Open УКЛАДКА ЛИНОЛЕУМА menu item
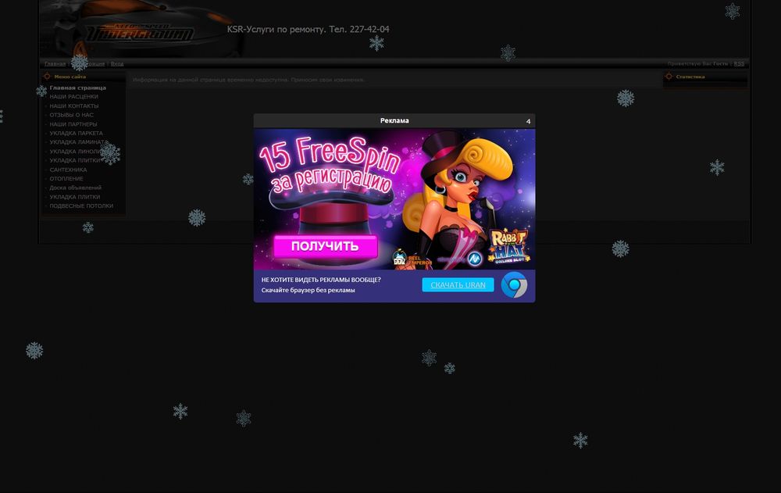Viewport: 781px width, 493px height. (78, 152)
